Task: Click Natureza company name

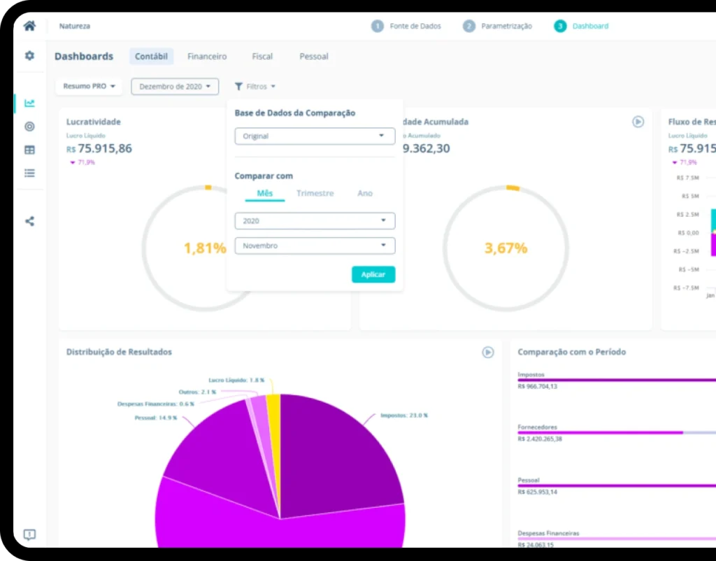Action: pyautogui.click(x=74, y=26)
